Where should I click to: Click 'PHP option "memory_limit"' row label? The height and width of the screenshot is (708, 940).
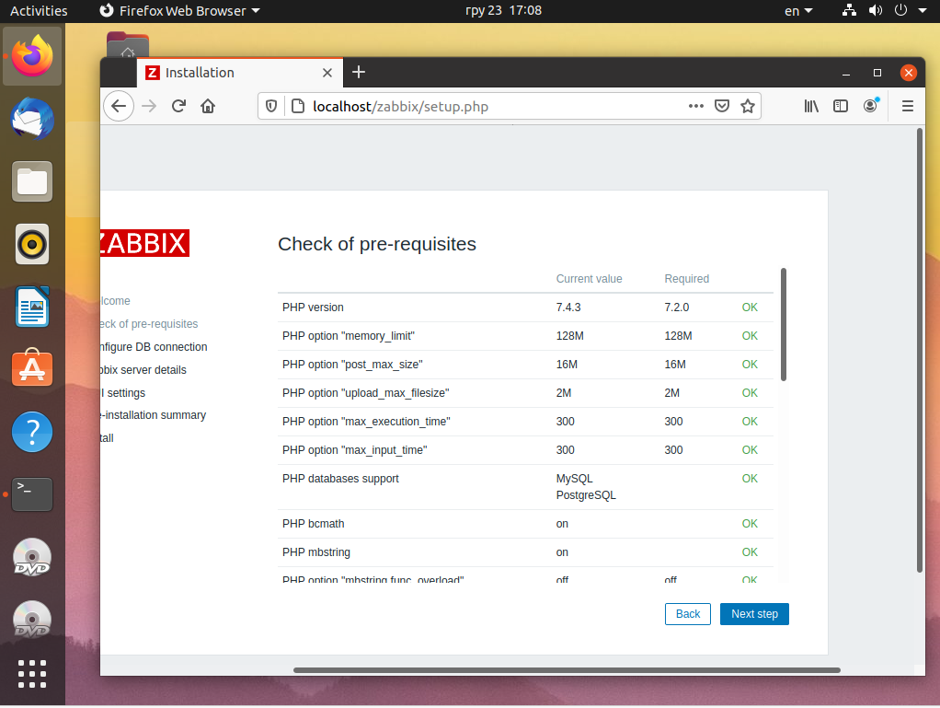pyautogui.click(x=349, y=336)
